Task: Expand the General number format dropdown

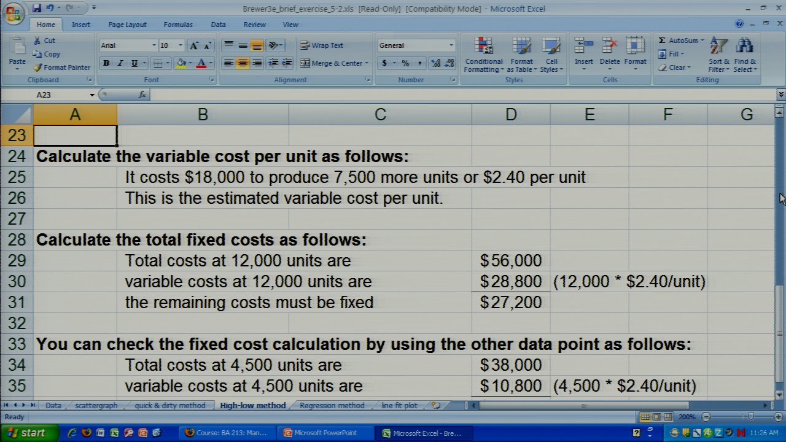Action: [x=451, y=45]
